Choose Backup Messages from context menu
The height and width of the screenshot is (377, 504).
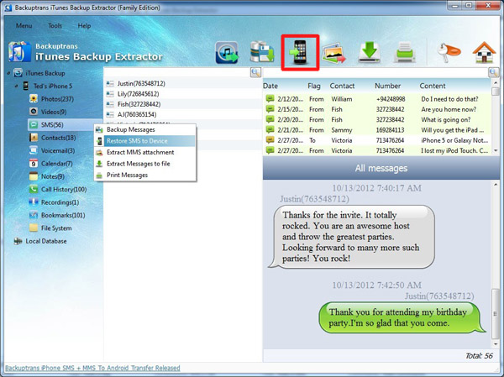145,129
